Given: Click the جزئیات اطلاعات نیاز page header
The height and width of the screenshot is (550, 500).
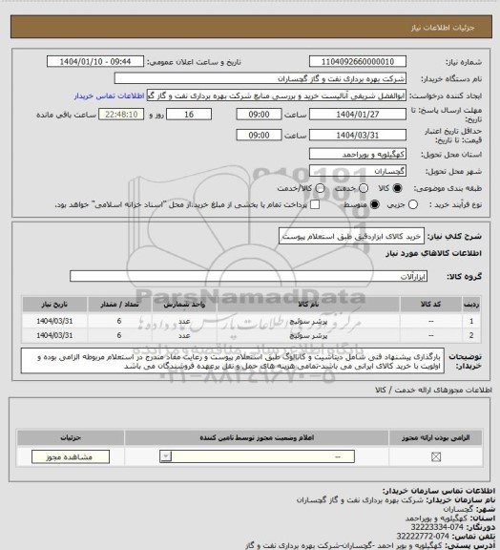Looking at the screenshot, I should pos(443,28).
